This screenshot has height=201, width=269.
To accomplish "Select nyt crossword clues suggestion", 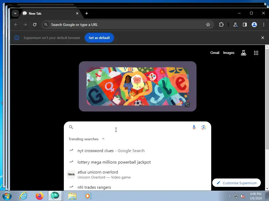I will pyautogui.click(x=137, y=150).
